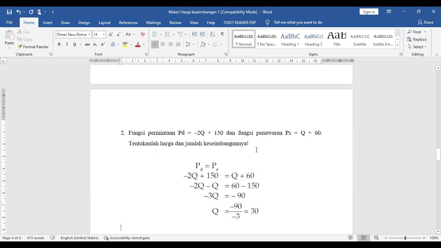
Task: Center-align the paragraph
Action: (x=163, y=44)
